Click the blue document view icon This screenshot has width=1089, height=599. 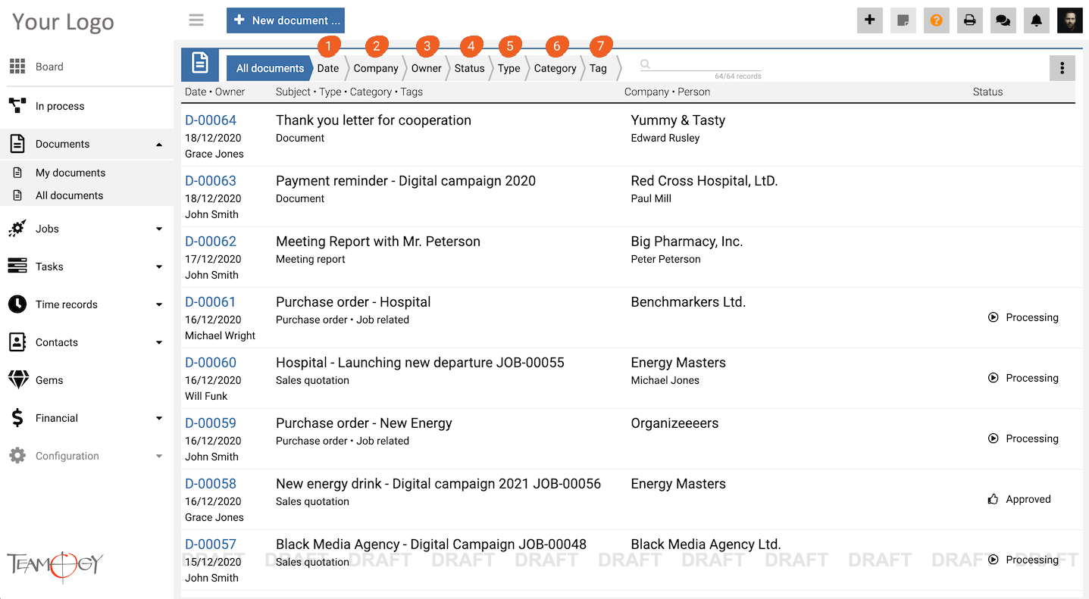click(200, 64)
